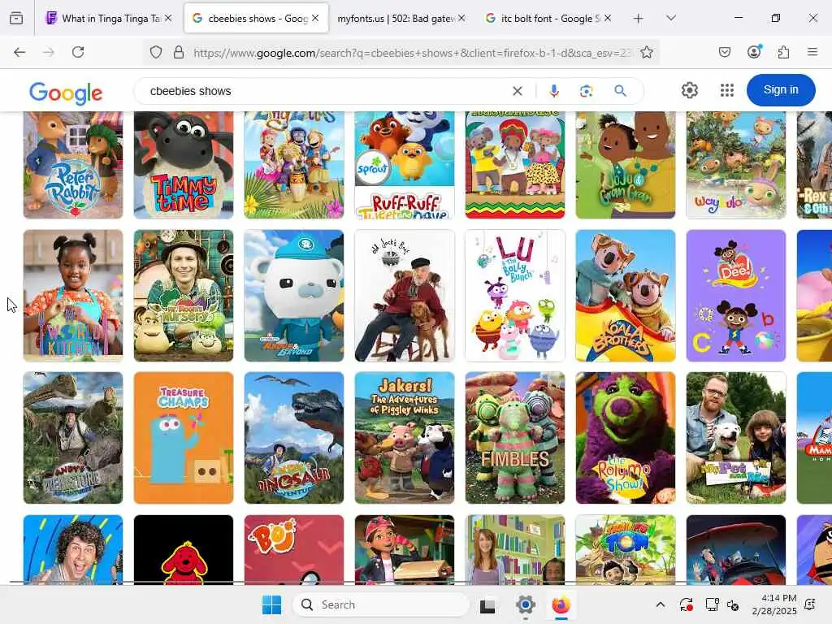Go back to the previous page
The height and width of the screenshot is (624, 832).
pos(19,52)
